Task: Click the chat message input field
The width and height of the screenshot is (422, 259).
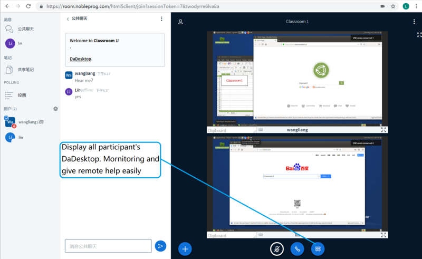Action: tap(108, 246)
